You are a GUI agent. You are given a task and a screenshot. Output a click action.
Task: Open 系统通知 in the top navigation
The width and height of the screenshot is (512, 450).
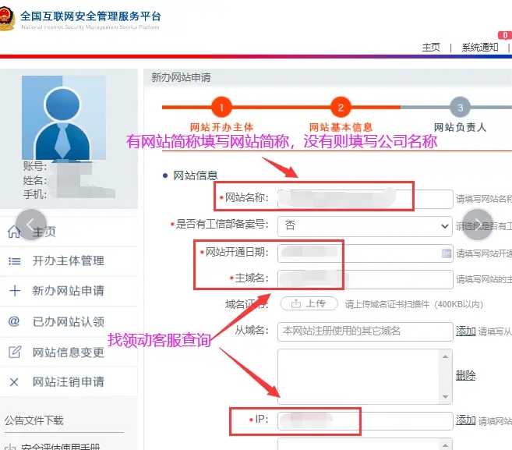point(480,48)
